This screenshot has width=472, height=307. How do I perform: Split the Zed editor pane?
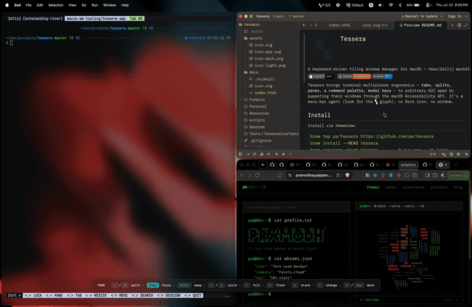[x=459, y=25]
